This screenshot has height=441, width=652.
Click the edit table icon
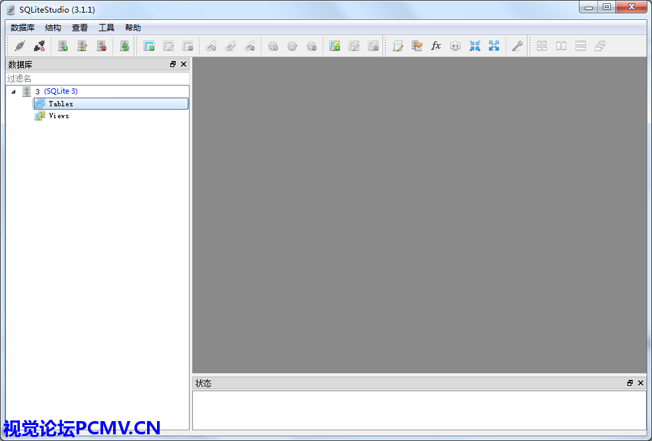(x=168, y=46)
